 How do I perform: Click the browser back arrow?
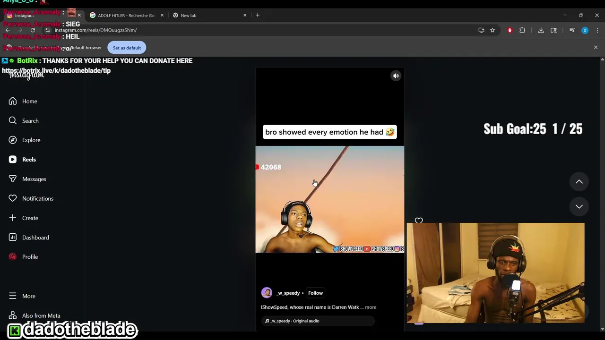[8, 30]
